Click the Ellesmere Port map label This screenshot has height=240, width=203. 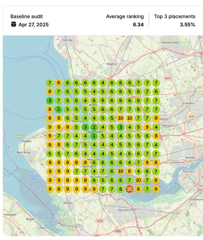click(127, 210)
